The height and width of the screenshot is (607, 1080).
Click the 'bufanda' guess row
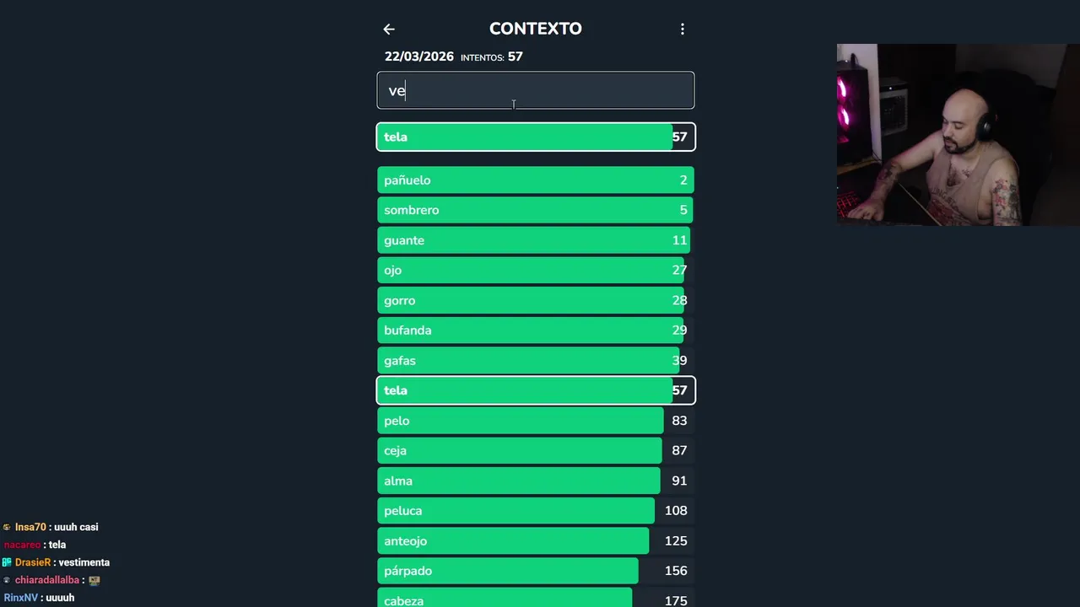(x=536, y=330)
